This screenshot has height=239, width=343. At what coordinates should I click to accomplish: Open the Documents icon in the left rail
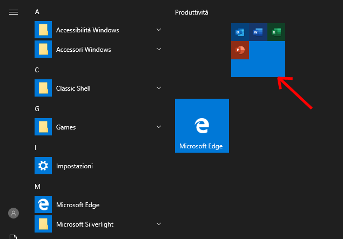coord(13,237)
